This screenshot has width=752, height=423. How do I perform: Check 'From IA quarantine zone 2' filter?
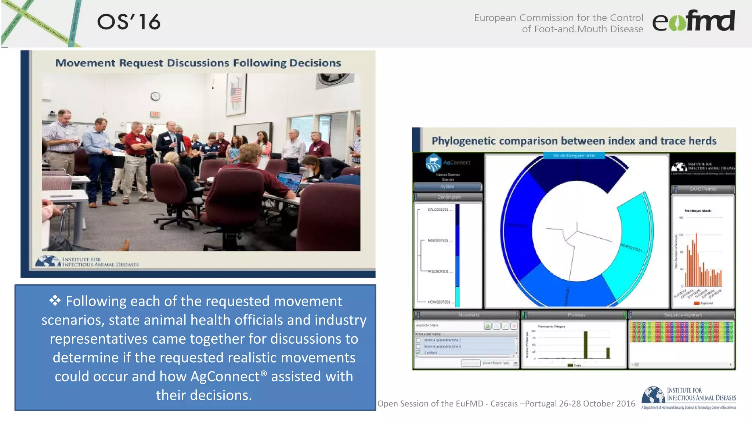click(x=418, y=340)
